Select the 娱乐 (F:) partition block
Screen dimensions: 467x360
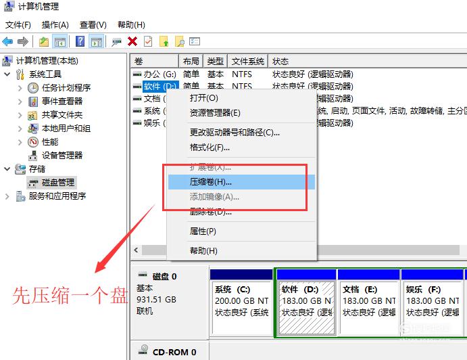(x=432, y=302)
